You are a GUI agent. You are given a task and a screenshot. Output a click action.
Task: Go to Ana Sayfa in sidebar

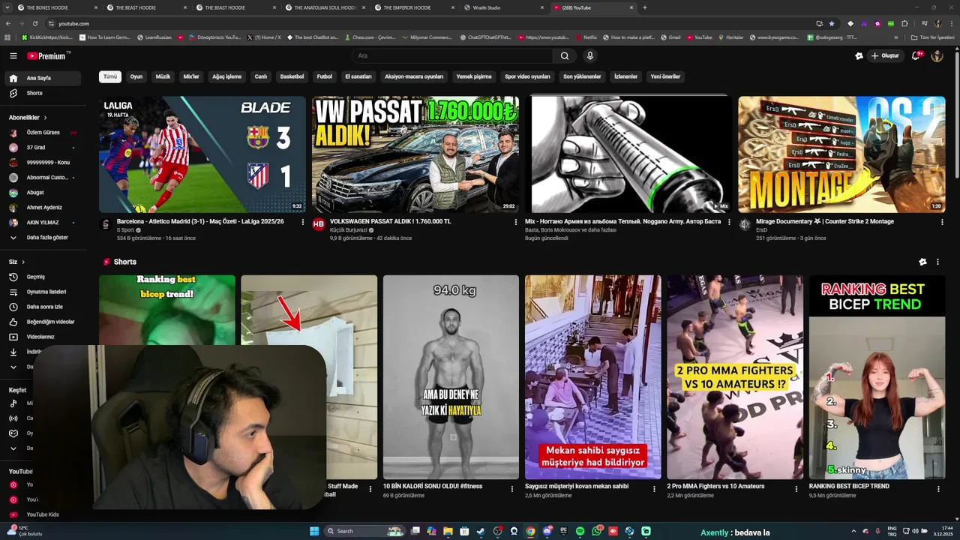point(43,78)
